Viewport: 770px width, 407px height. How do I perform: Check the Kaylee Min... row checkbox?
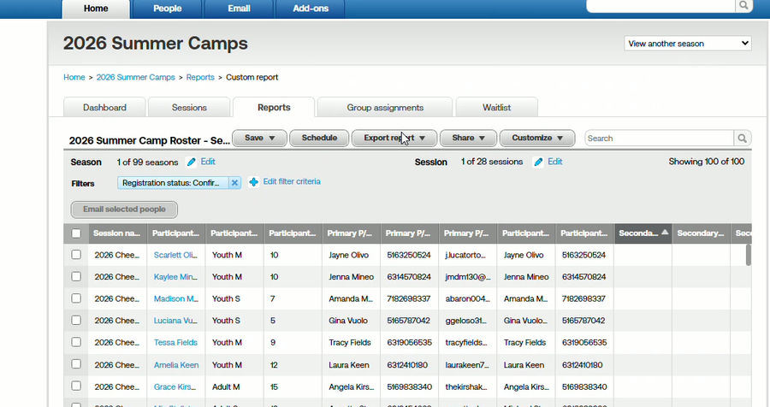[76, 276]
